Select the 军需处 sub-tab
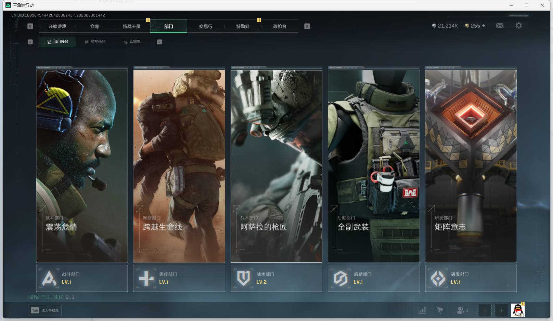This screenshot has width=553, height=321. click(132, 42)
